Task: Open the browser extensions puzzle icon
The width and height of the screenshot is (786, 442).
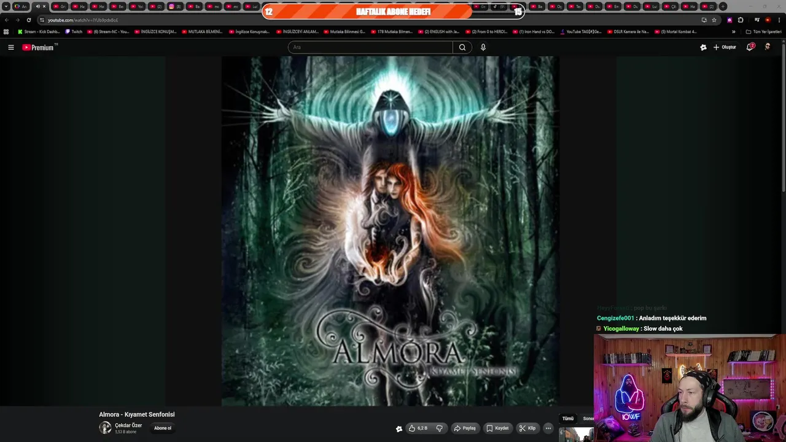Action: coord(741,20)
